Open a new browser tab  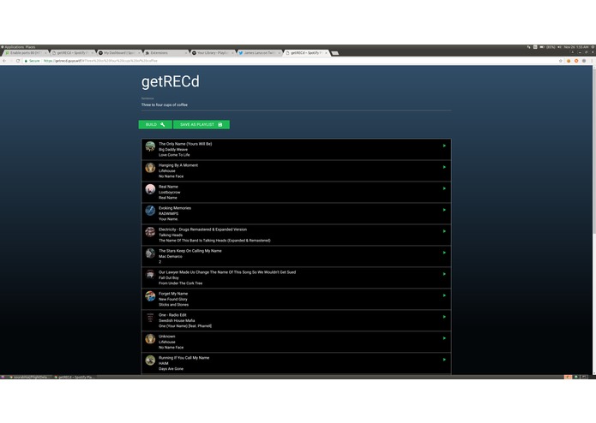coord(335,53)
